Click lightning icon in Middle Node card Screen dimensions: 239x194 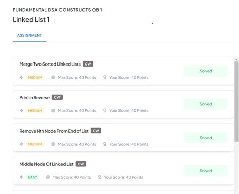click(x=21, y=177)
